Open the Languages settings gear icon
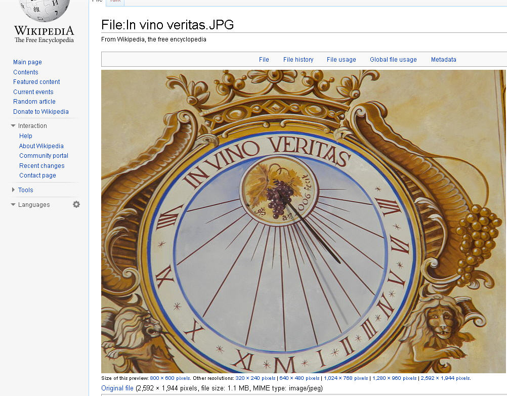 point(76,204)
